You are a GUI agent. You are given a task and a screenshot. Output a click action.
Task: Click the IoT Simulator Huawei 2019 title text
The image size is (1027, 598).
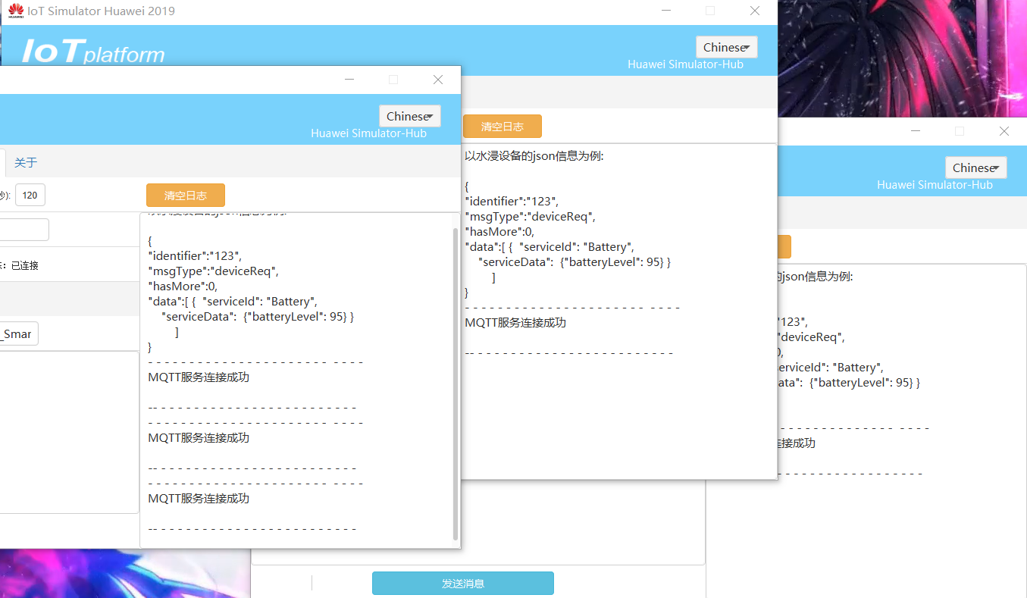click(x=101, y=11)
